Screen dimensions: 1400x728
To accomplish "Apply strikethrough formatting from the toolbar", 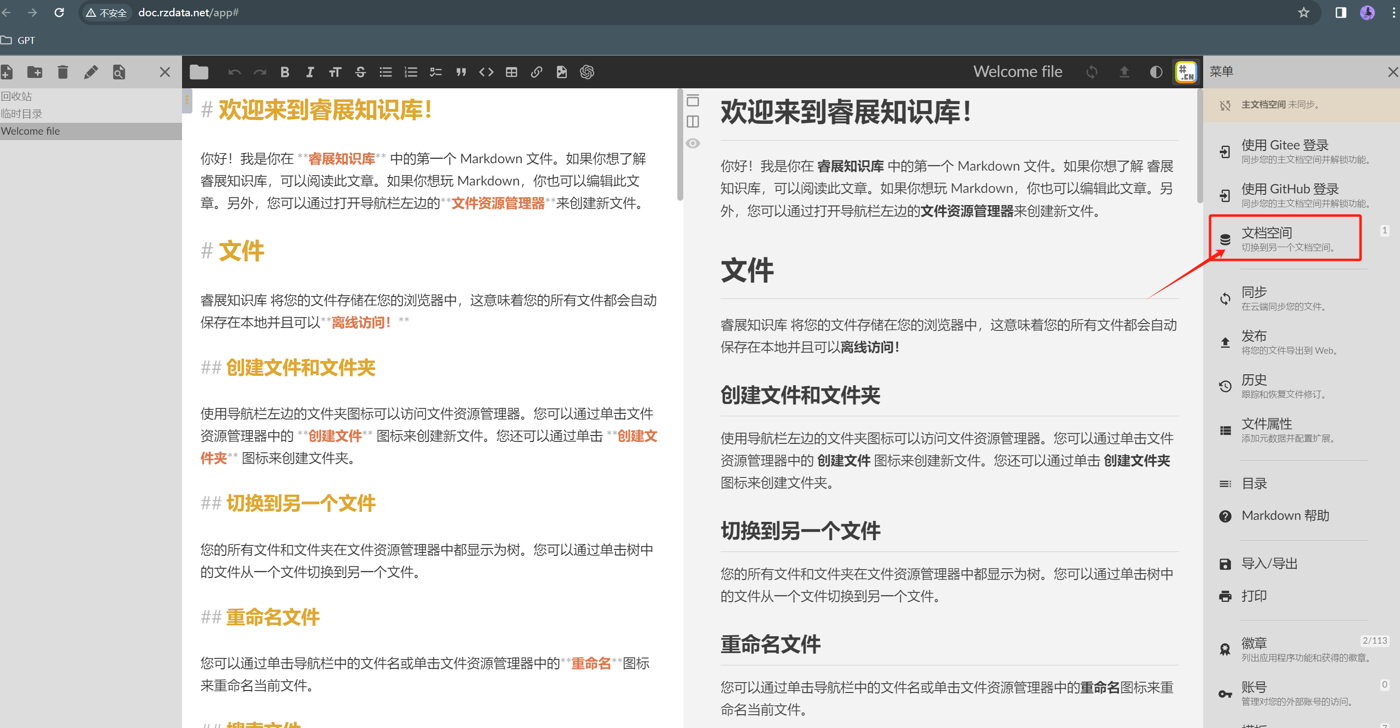I will (360, 71).
